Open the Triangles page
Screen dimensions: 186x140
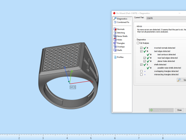tap(119, 43)
